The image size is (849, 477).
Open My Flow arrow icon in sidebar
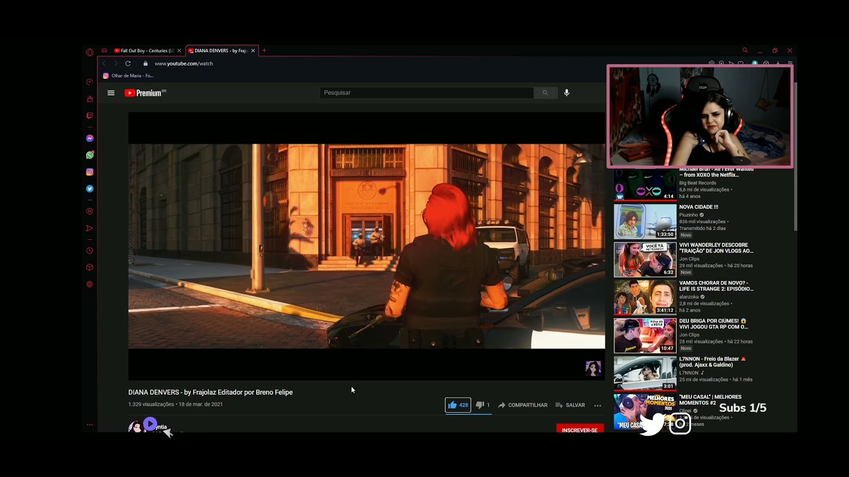click(90, 229)
